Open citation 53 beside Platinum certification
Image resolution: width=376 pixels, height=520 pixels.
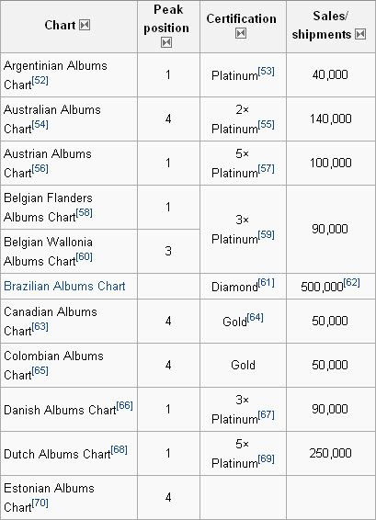tap(266, 71)
